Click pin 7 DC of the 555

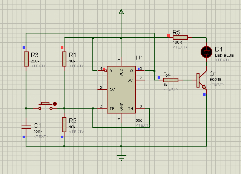click(140, 80)
